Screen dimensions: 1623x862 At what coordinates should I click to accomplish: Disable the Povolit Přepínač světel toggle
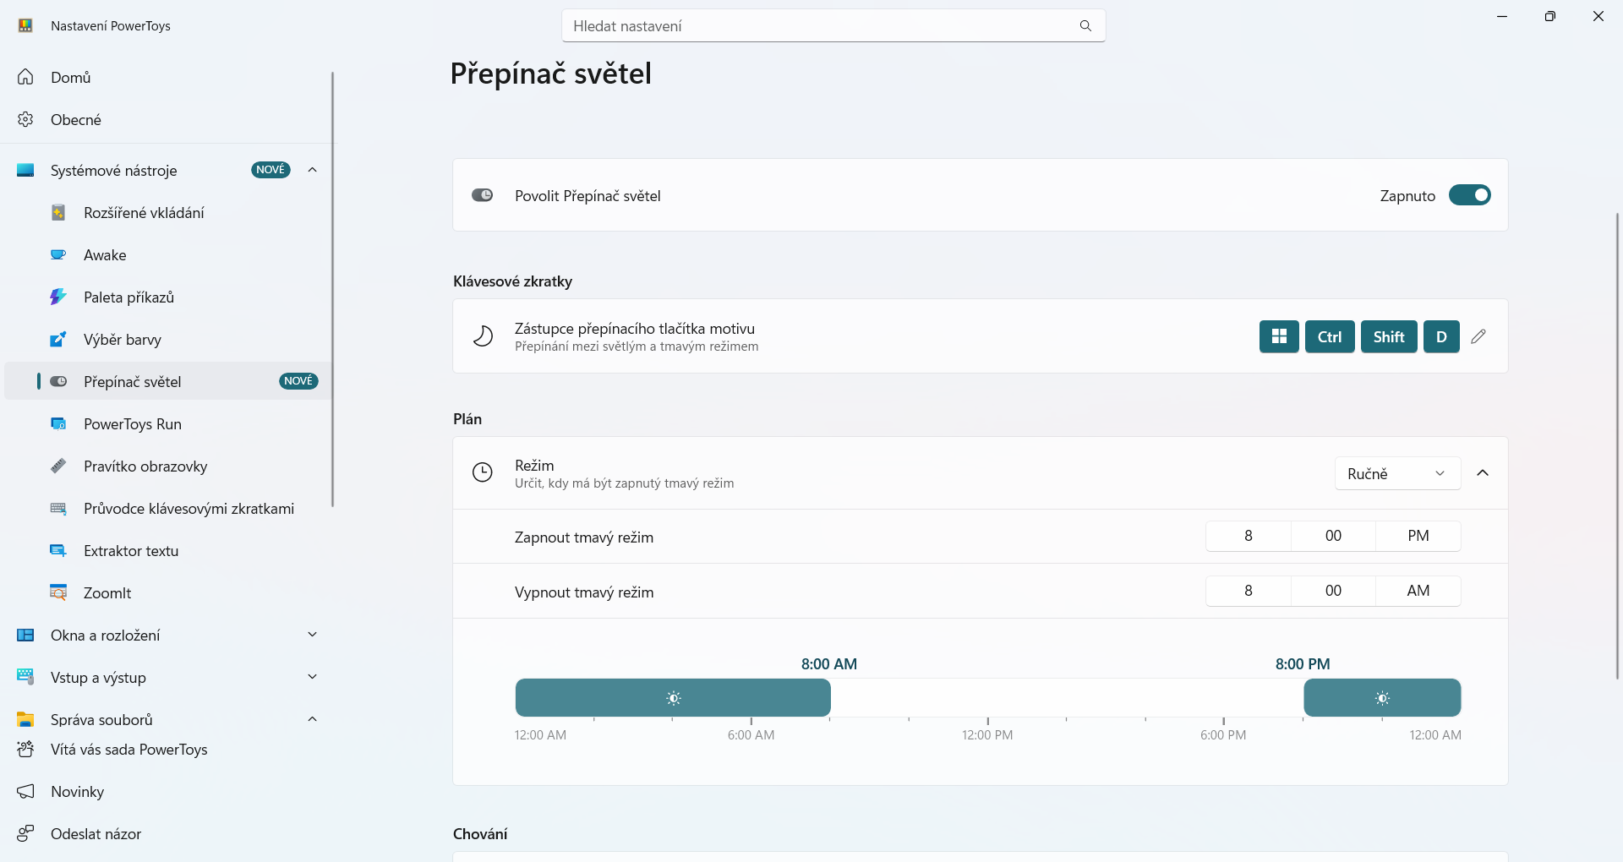tap(1469, 195)
